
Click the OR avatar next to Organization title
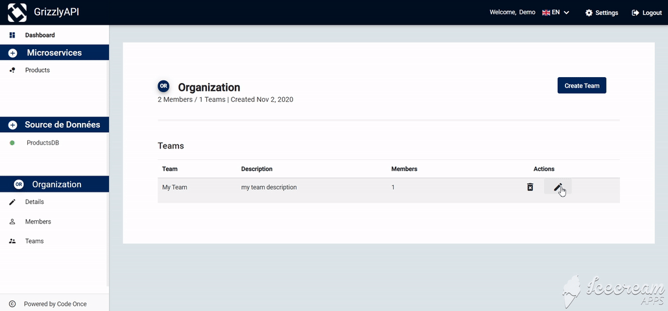point(163,86)
